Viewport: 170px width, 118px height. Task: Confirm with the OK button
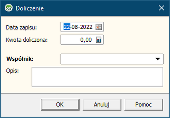pos(60,105)
